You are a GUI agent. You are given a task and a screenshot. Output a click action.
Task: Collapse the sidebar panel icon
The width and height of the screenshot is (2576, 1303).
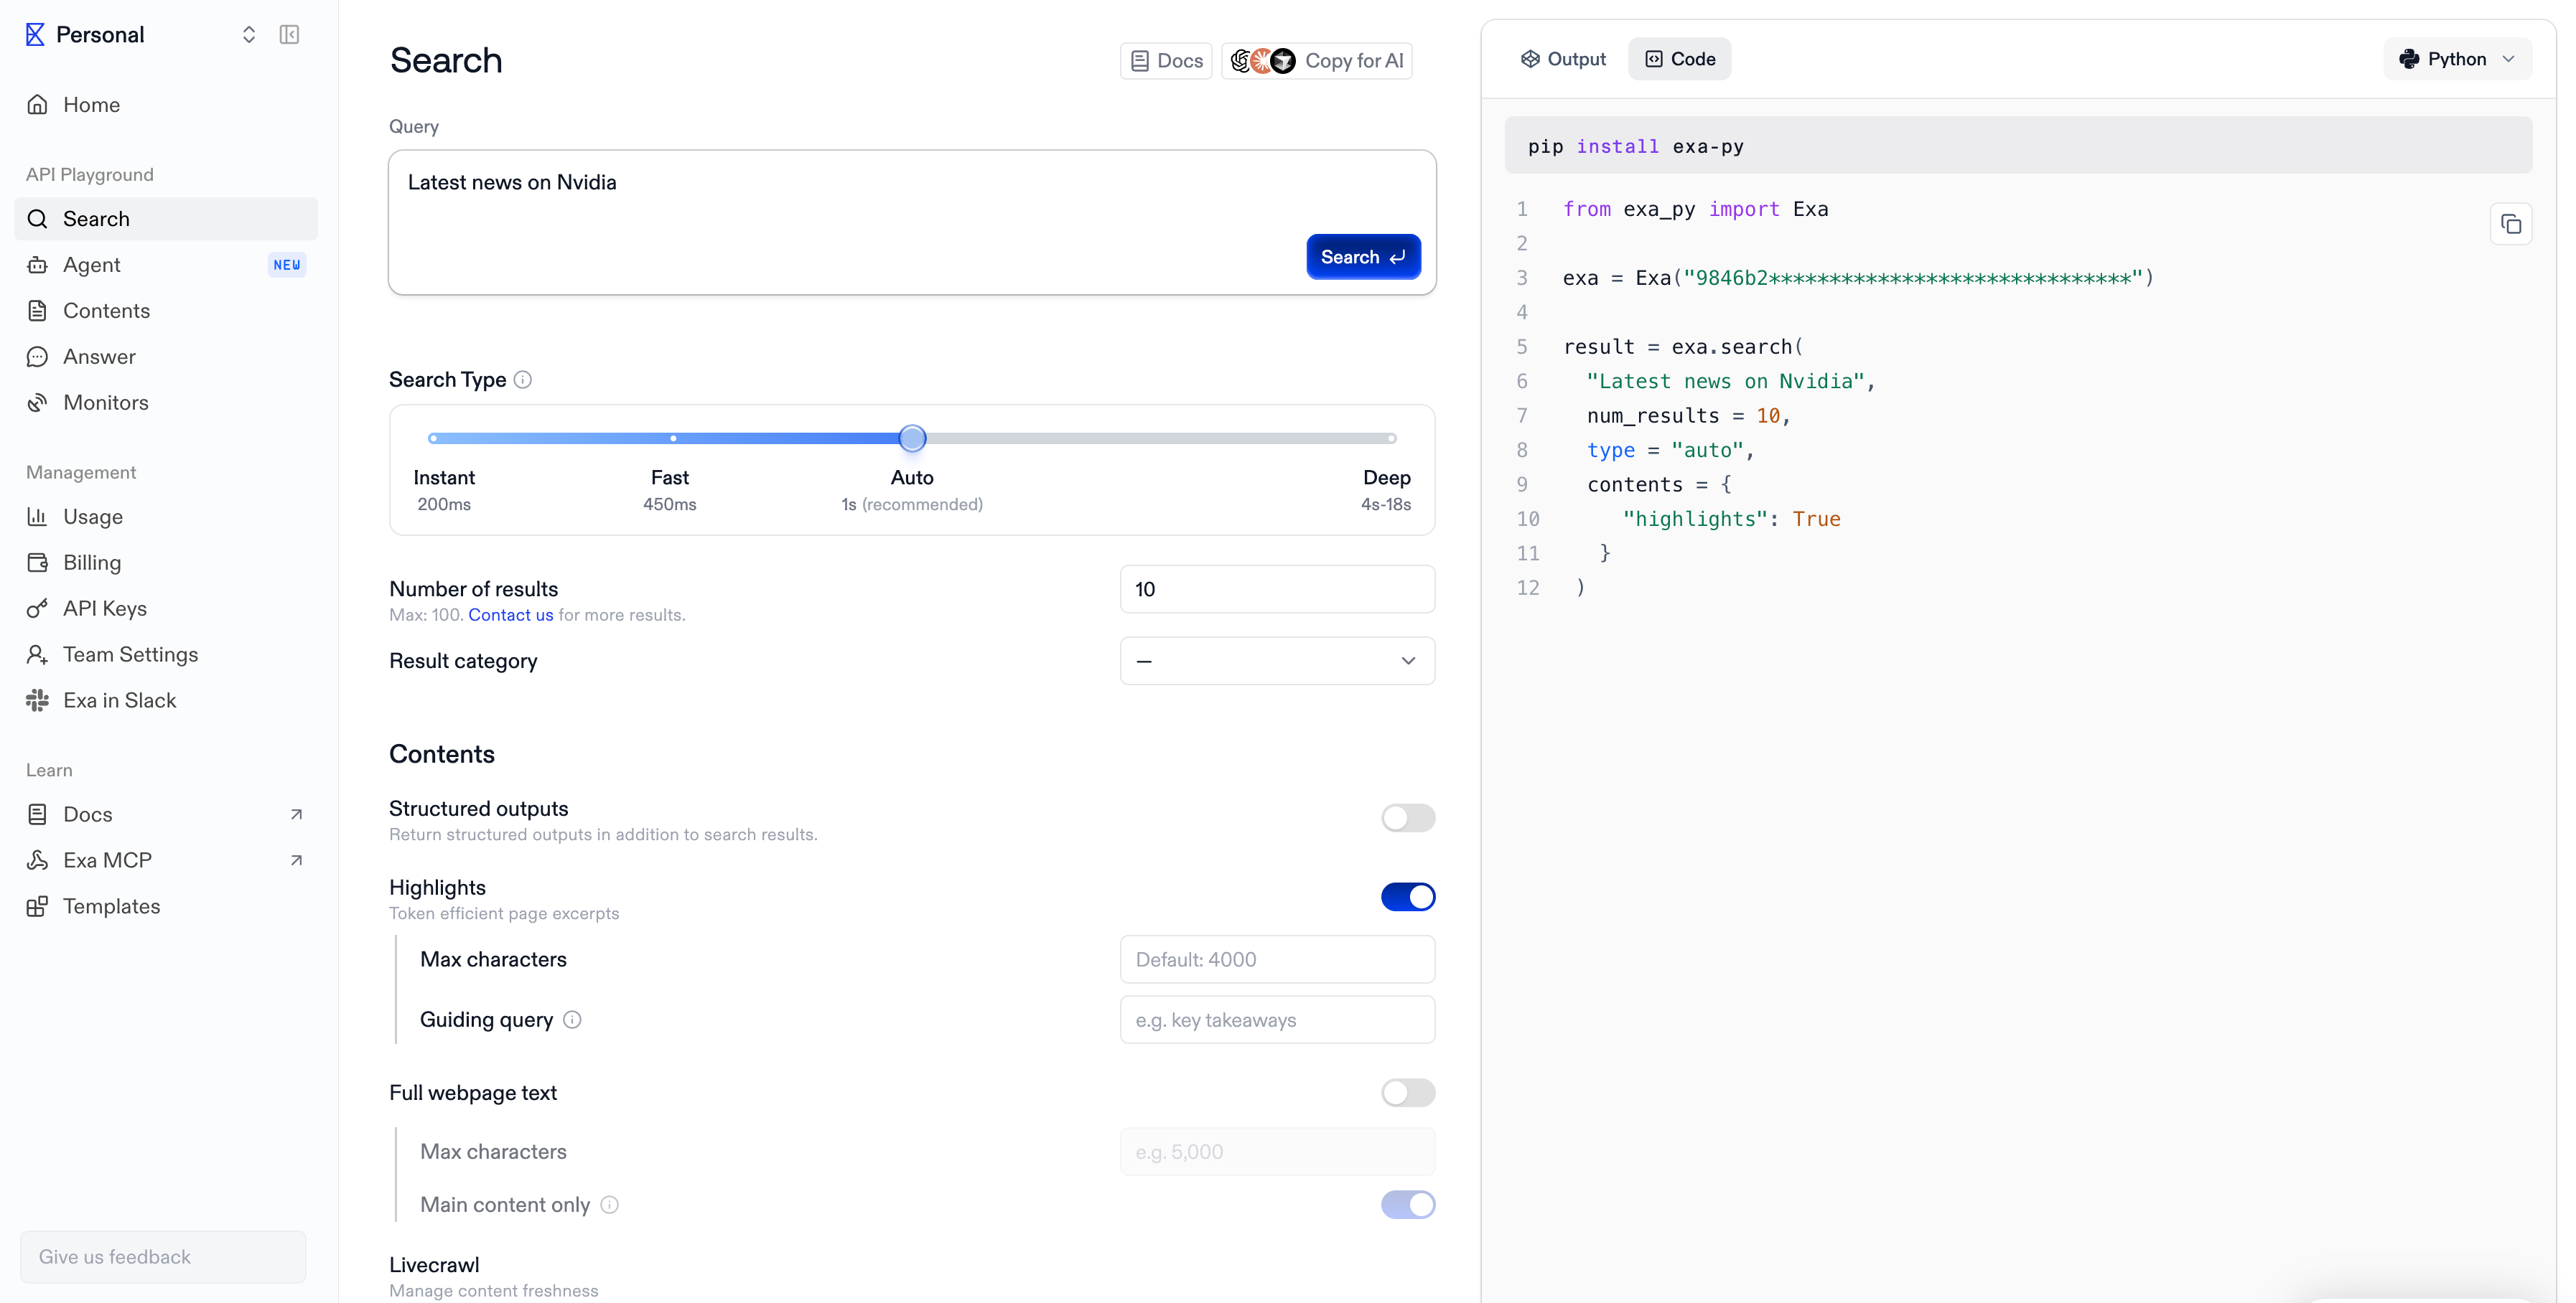[x=289, y=35]
